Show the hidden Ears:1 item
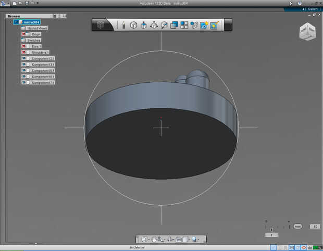323x251 pixels. coord(24,46)
